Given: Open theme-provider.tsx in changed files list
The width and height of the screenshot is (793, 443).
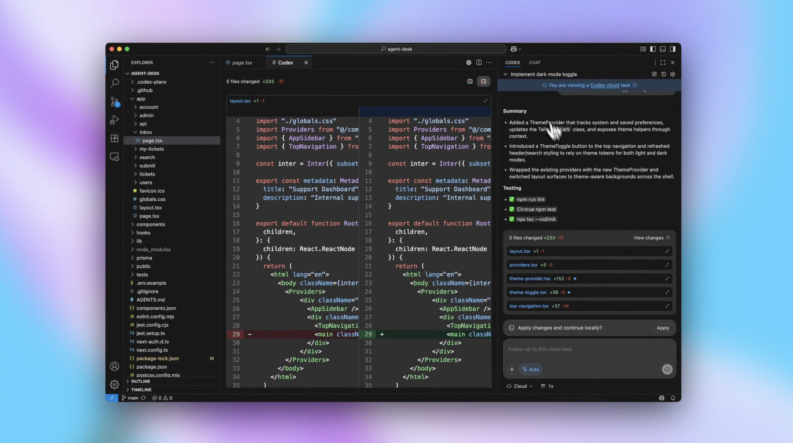Looking at the screenshot, I should tap(530, 279).
